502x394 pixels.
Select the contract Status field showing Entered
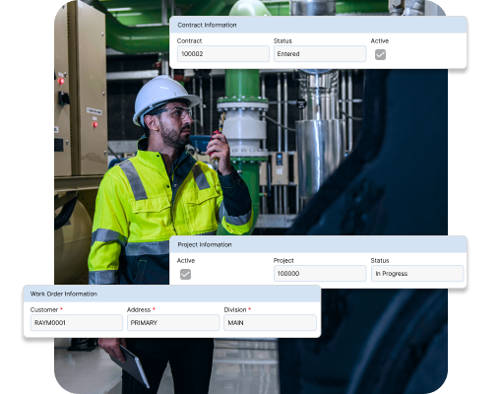(x=320, y=54)
